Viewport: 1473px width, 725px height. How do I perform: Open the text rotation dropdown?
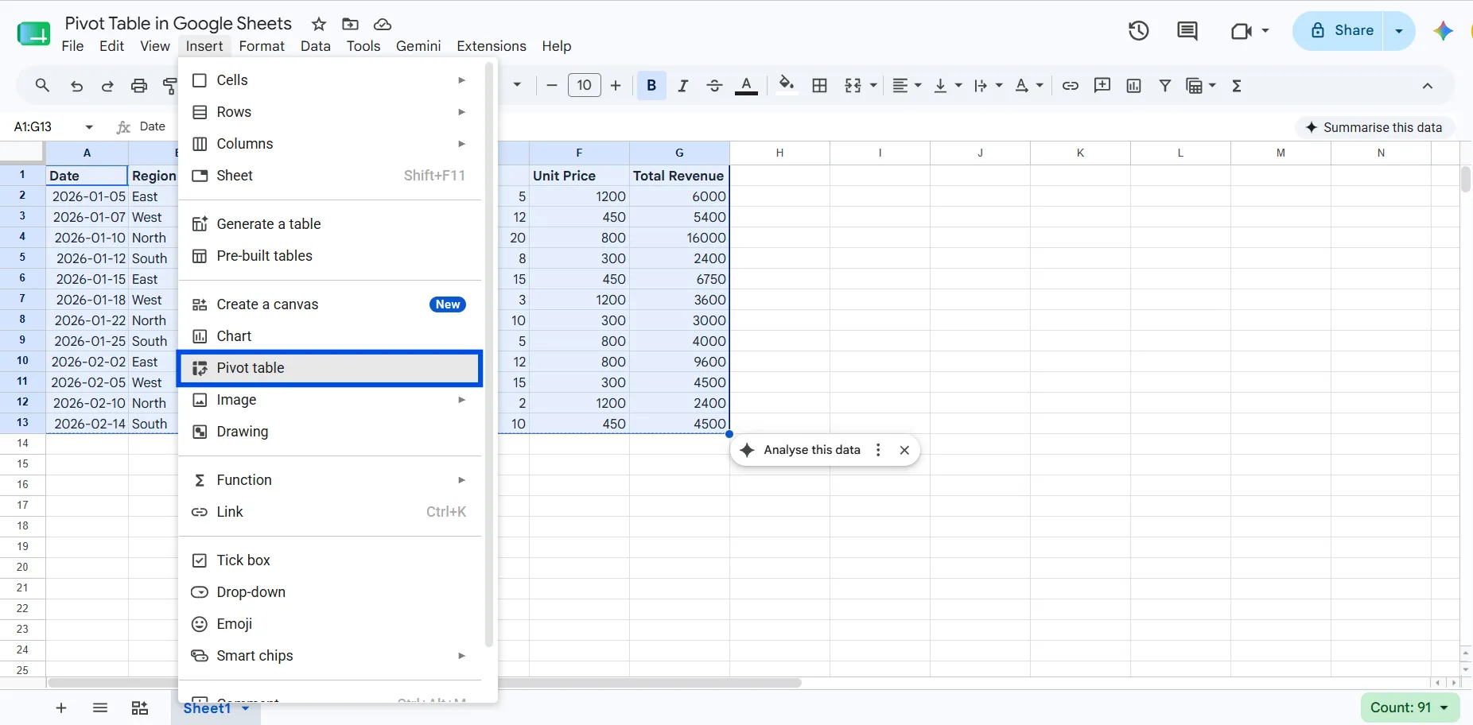(x=1028, y=86)
